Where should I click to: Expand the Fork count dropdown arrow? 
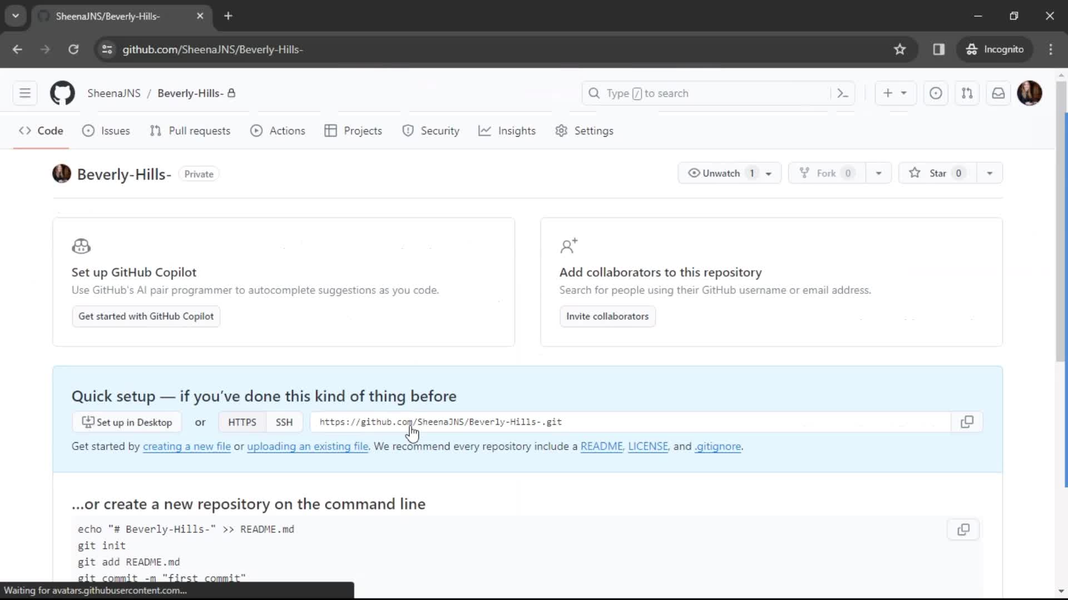coord(879,173)
